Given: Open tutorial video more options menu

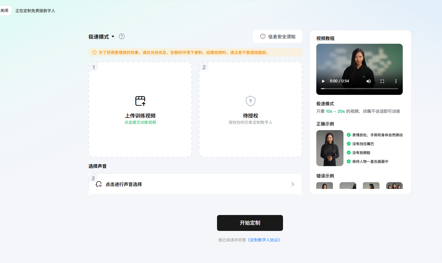Looking at the screenshot, I should click(396, 81).
